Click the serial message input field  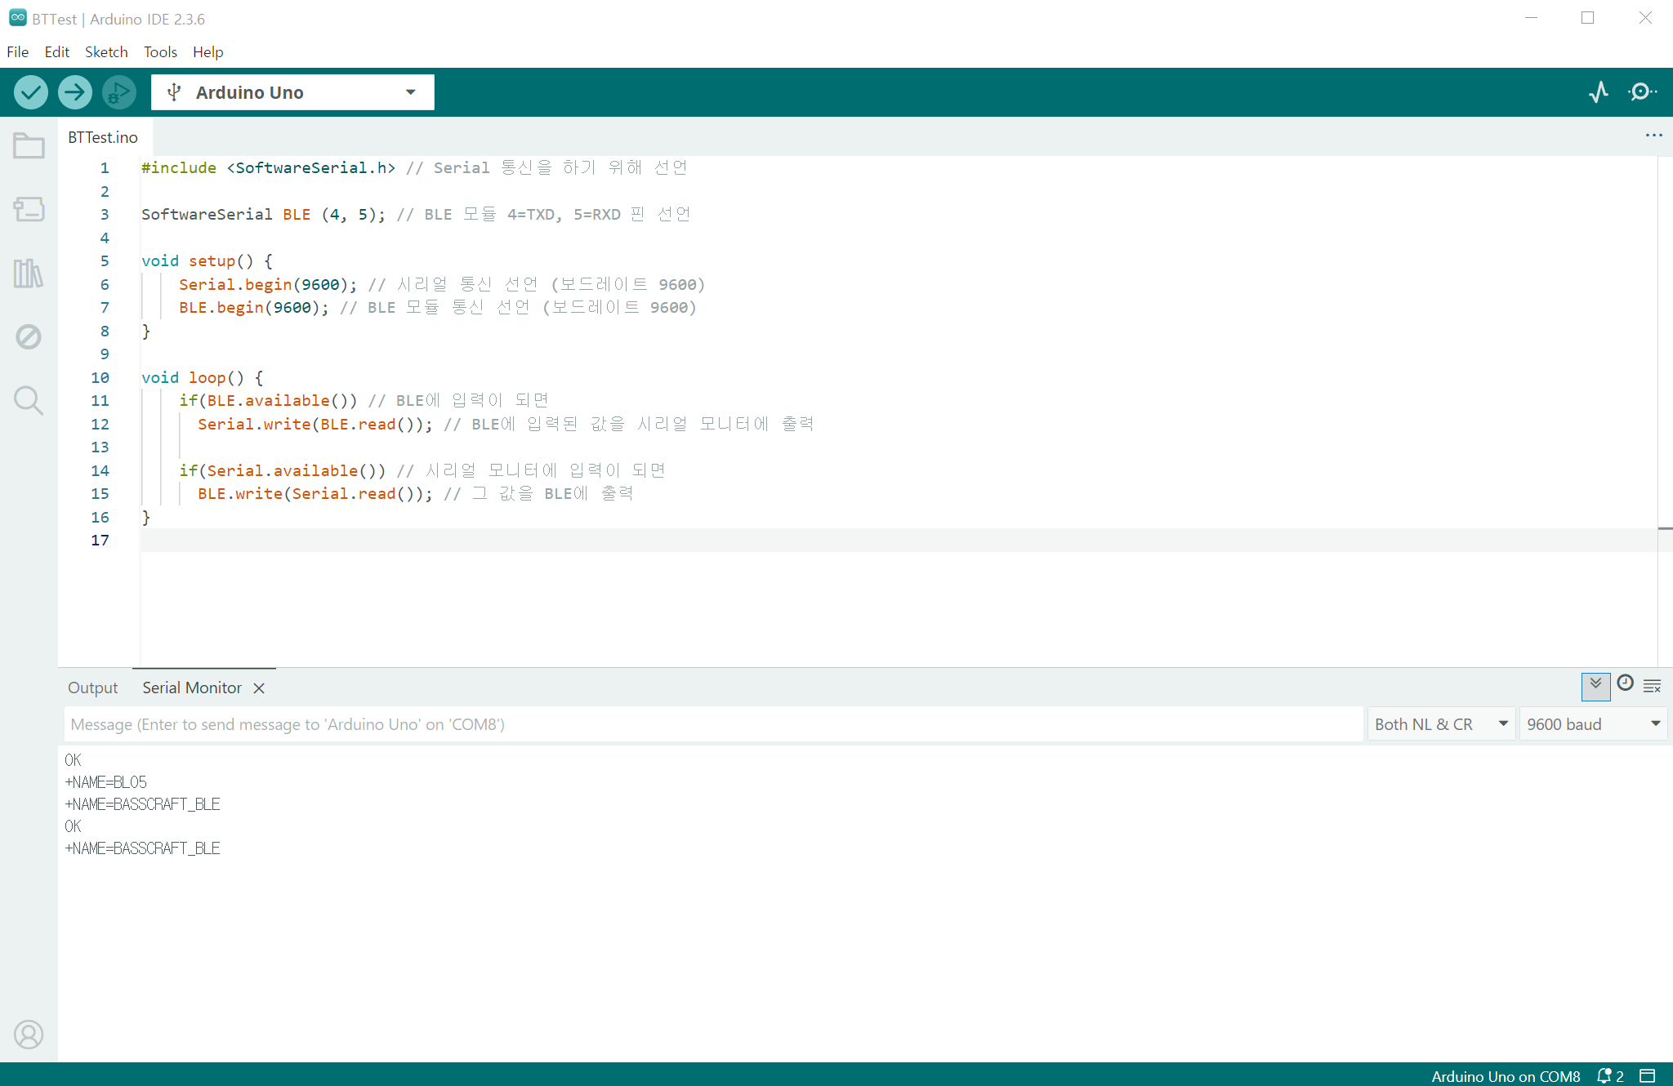711,724
